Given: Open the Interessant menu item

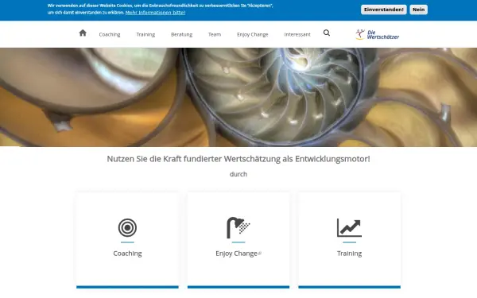Looking at the screenshot, I should click(x=297, y=34).
